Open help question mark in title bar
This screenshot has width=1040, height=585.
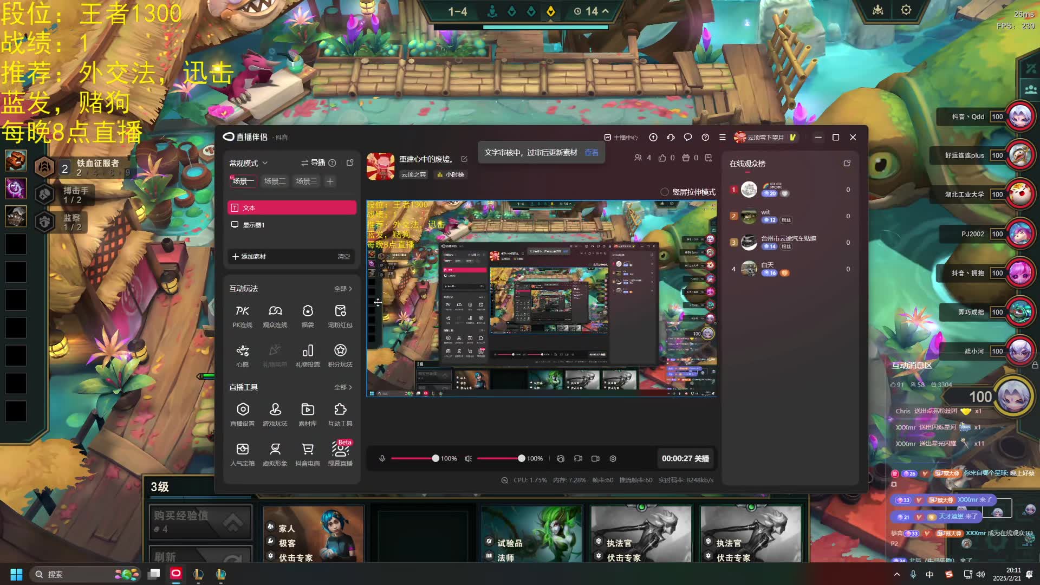tap(705, 138)
